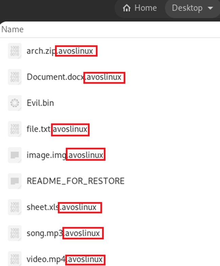Viewport: 220px width, 266px height.
Task: Click the Home house icon
Action: [127, 8]
